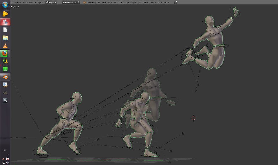Switch to Firefox in the taskbar
Viewport: 278px width, 165px height.
point(5,53)
